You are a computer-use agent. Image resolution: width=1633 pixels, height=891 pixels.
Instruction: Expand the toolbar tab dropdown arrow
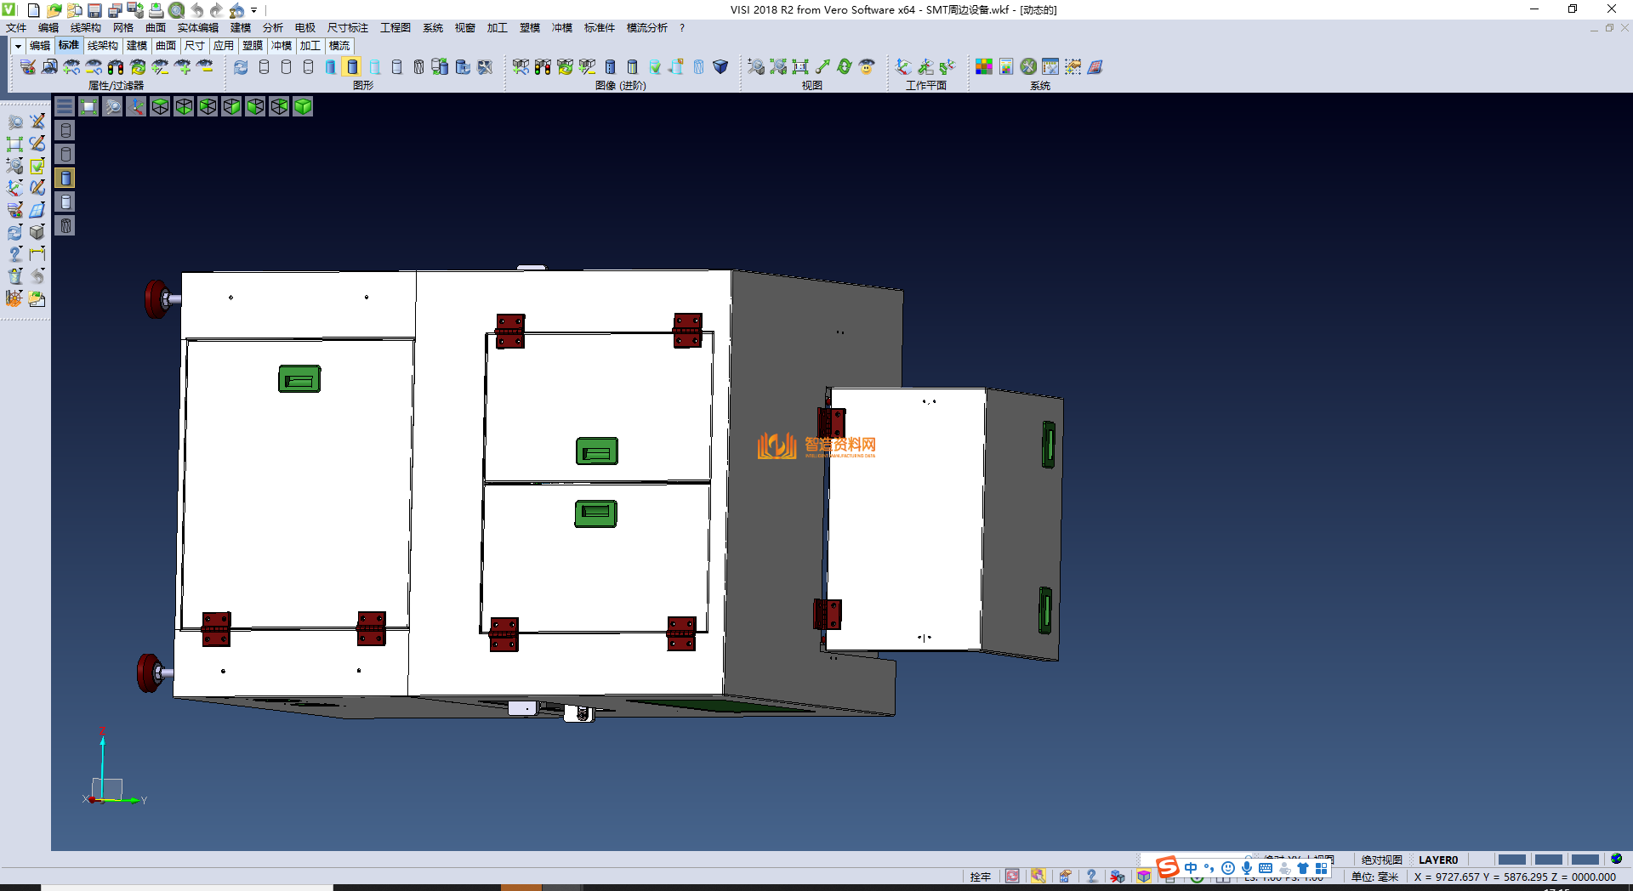pyautogui.click(x=17, y=46)
